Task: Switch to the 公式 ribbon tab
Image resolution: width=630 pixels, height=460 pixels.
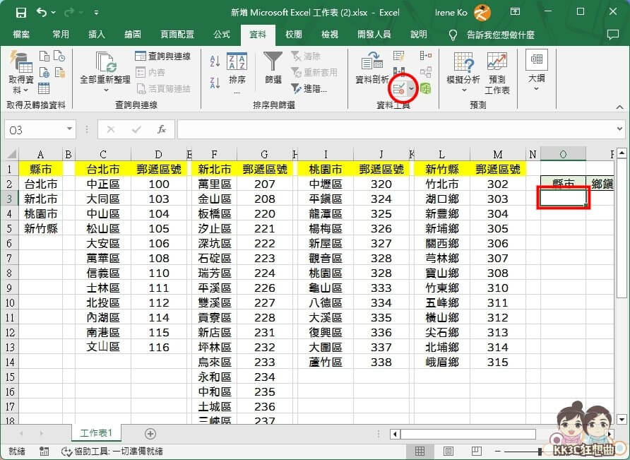Action: point(222,34)
